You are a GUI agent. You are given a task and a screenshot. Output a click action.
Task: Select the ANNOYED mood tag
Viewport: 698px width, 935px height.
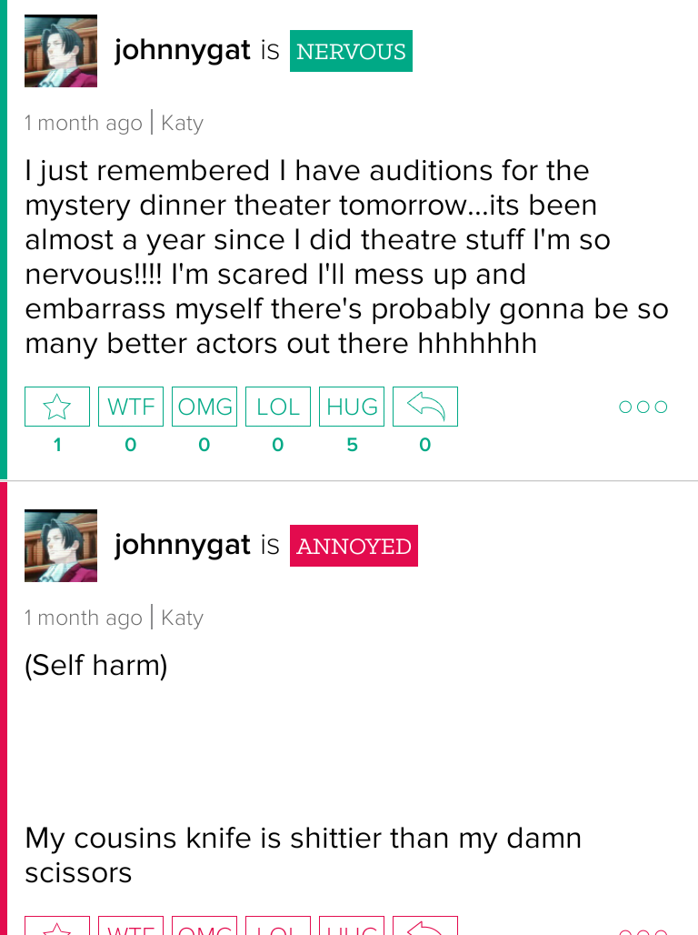pos(354,546)
